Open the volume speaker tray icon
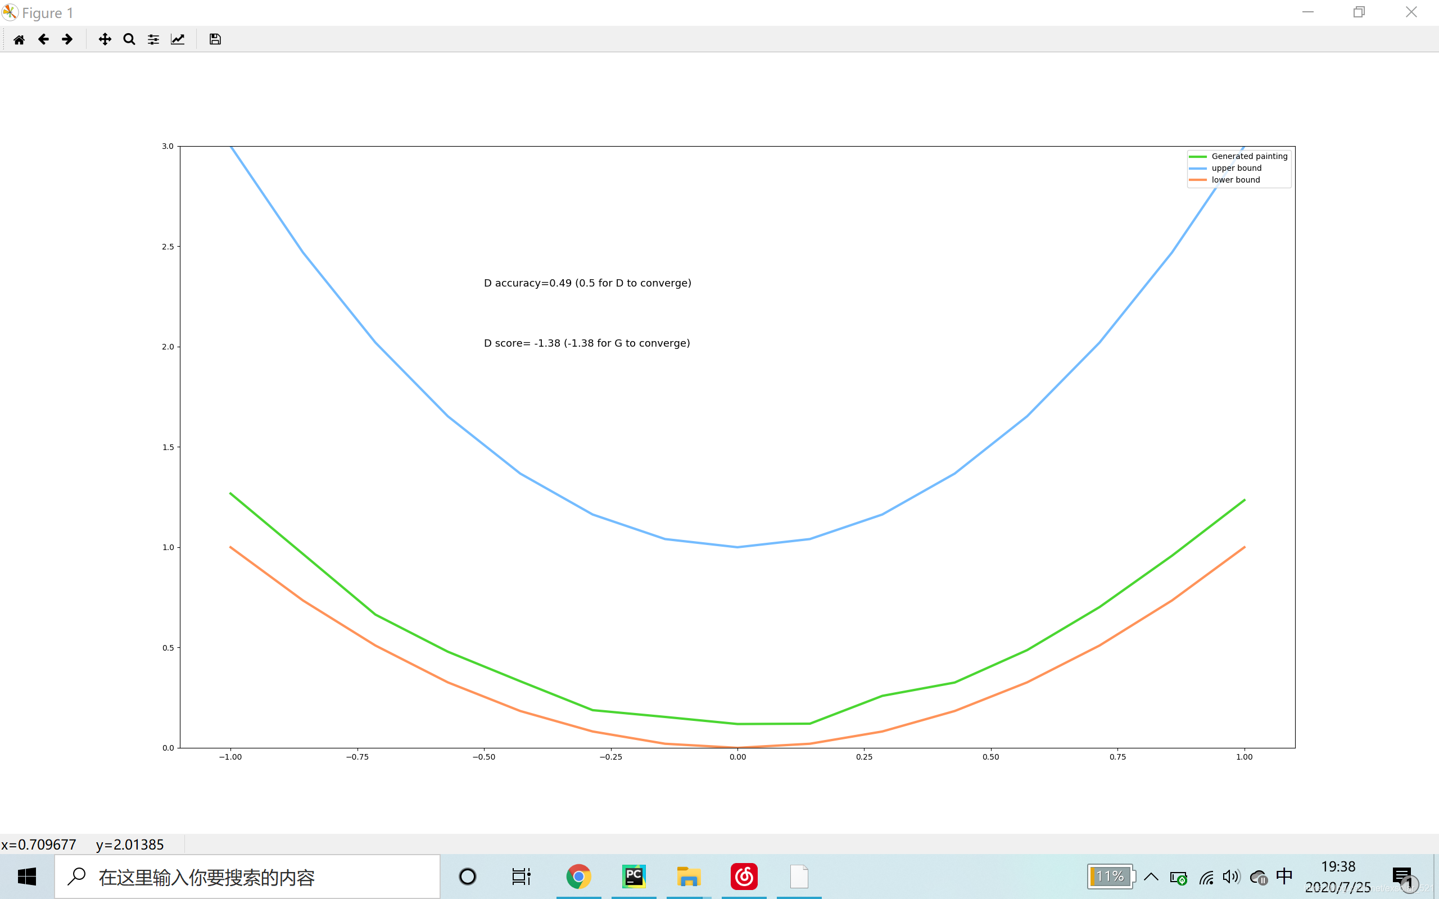The image size is (1439, 899). coord(1231,877)
